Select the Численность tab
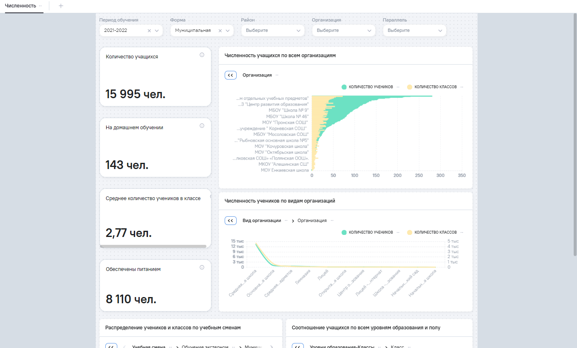 tap(21, 6)
